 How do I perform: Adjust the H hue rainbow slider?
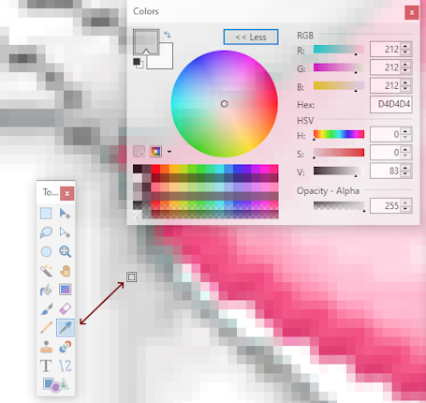[x=339, y=134]
